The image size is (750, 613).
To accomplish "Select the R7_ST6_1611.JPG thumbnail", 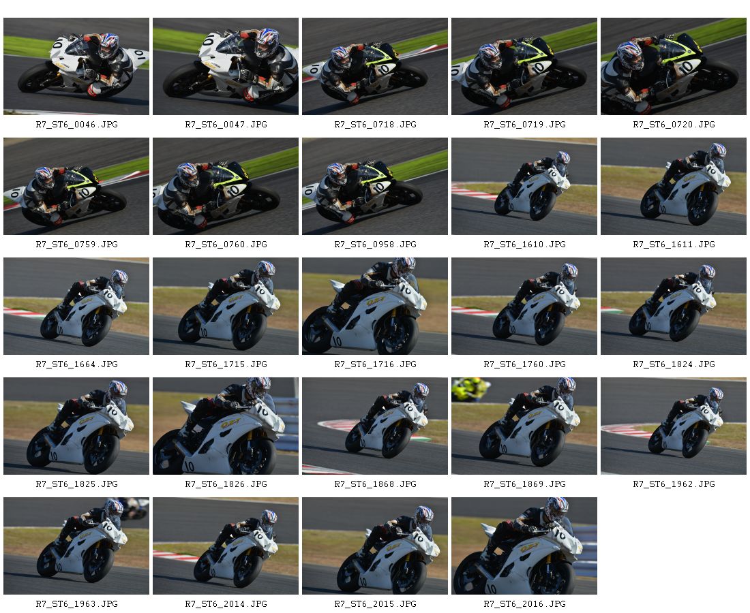I will point(673,187).
